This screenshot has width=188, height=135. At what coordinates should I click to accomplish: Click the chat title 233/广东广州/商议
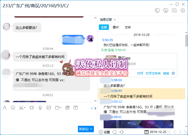36,6
